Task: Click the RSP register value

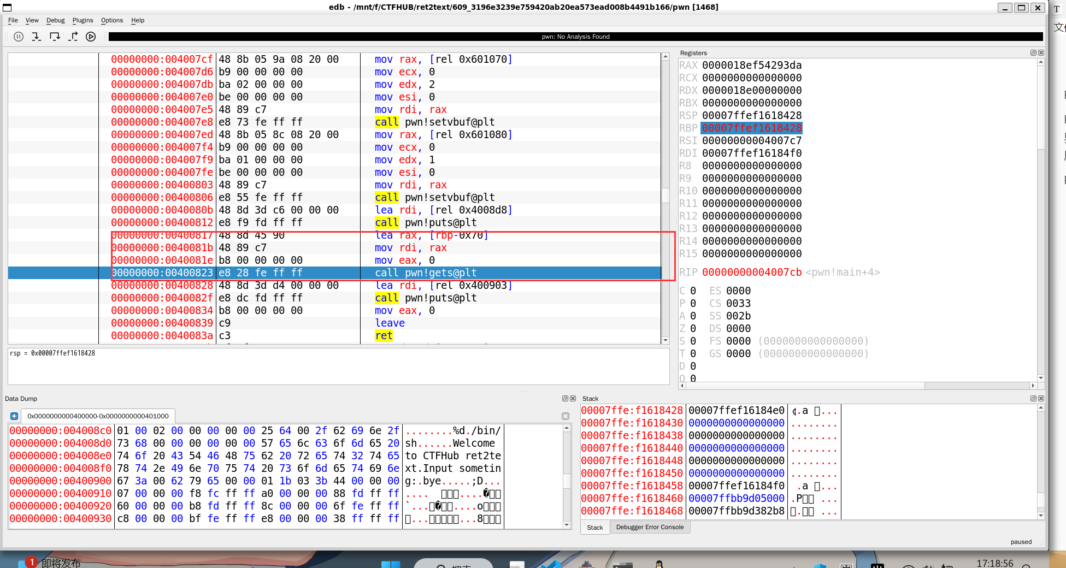Action: (x=752, y=116)
